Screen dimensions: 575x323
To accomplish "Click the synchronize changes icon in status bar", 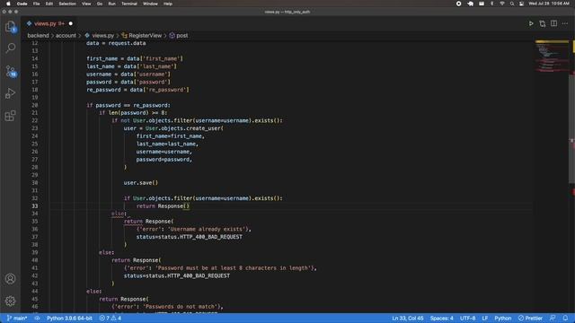I will tap(37, 319).
